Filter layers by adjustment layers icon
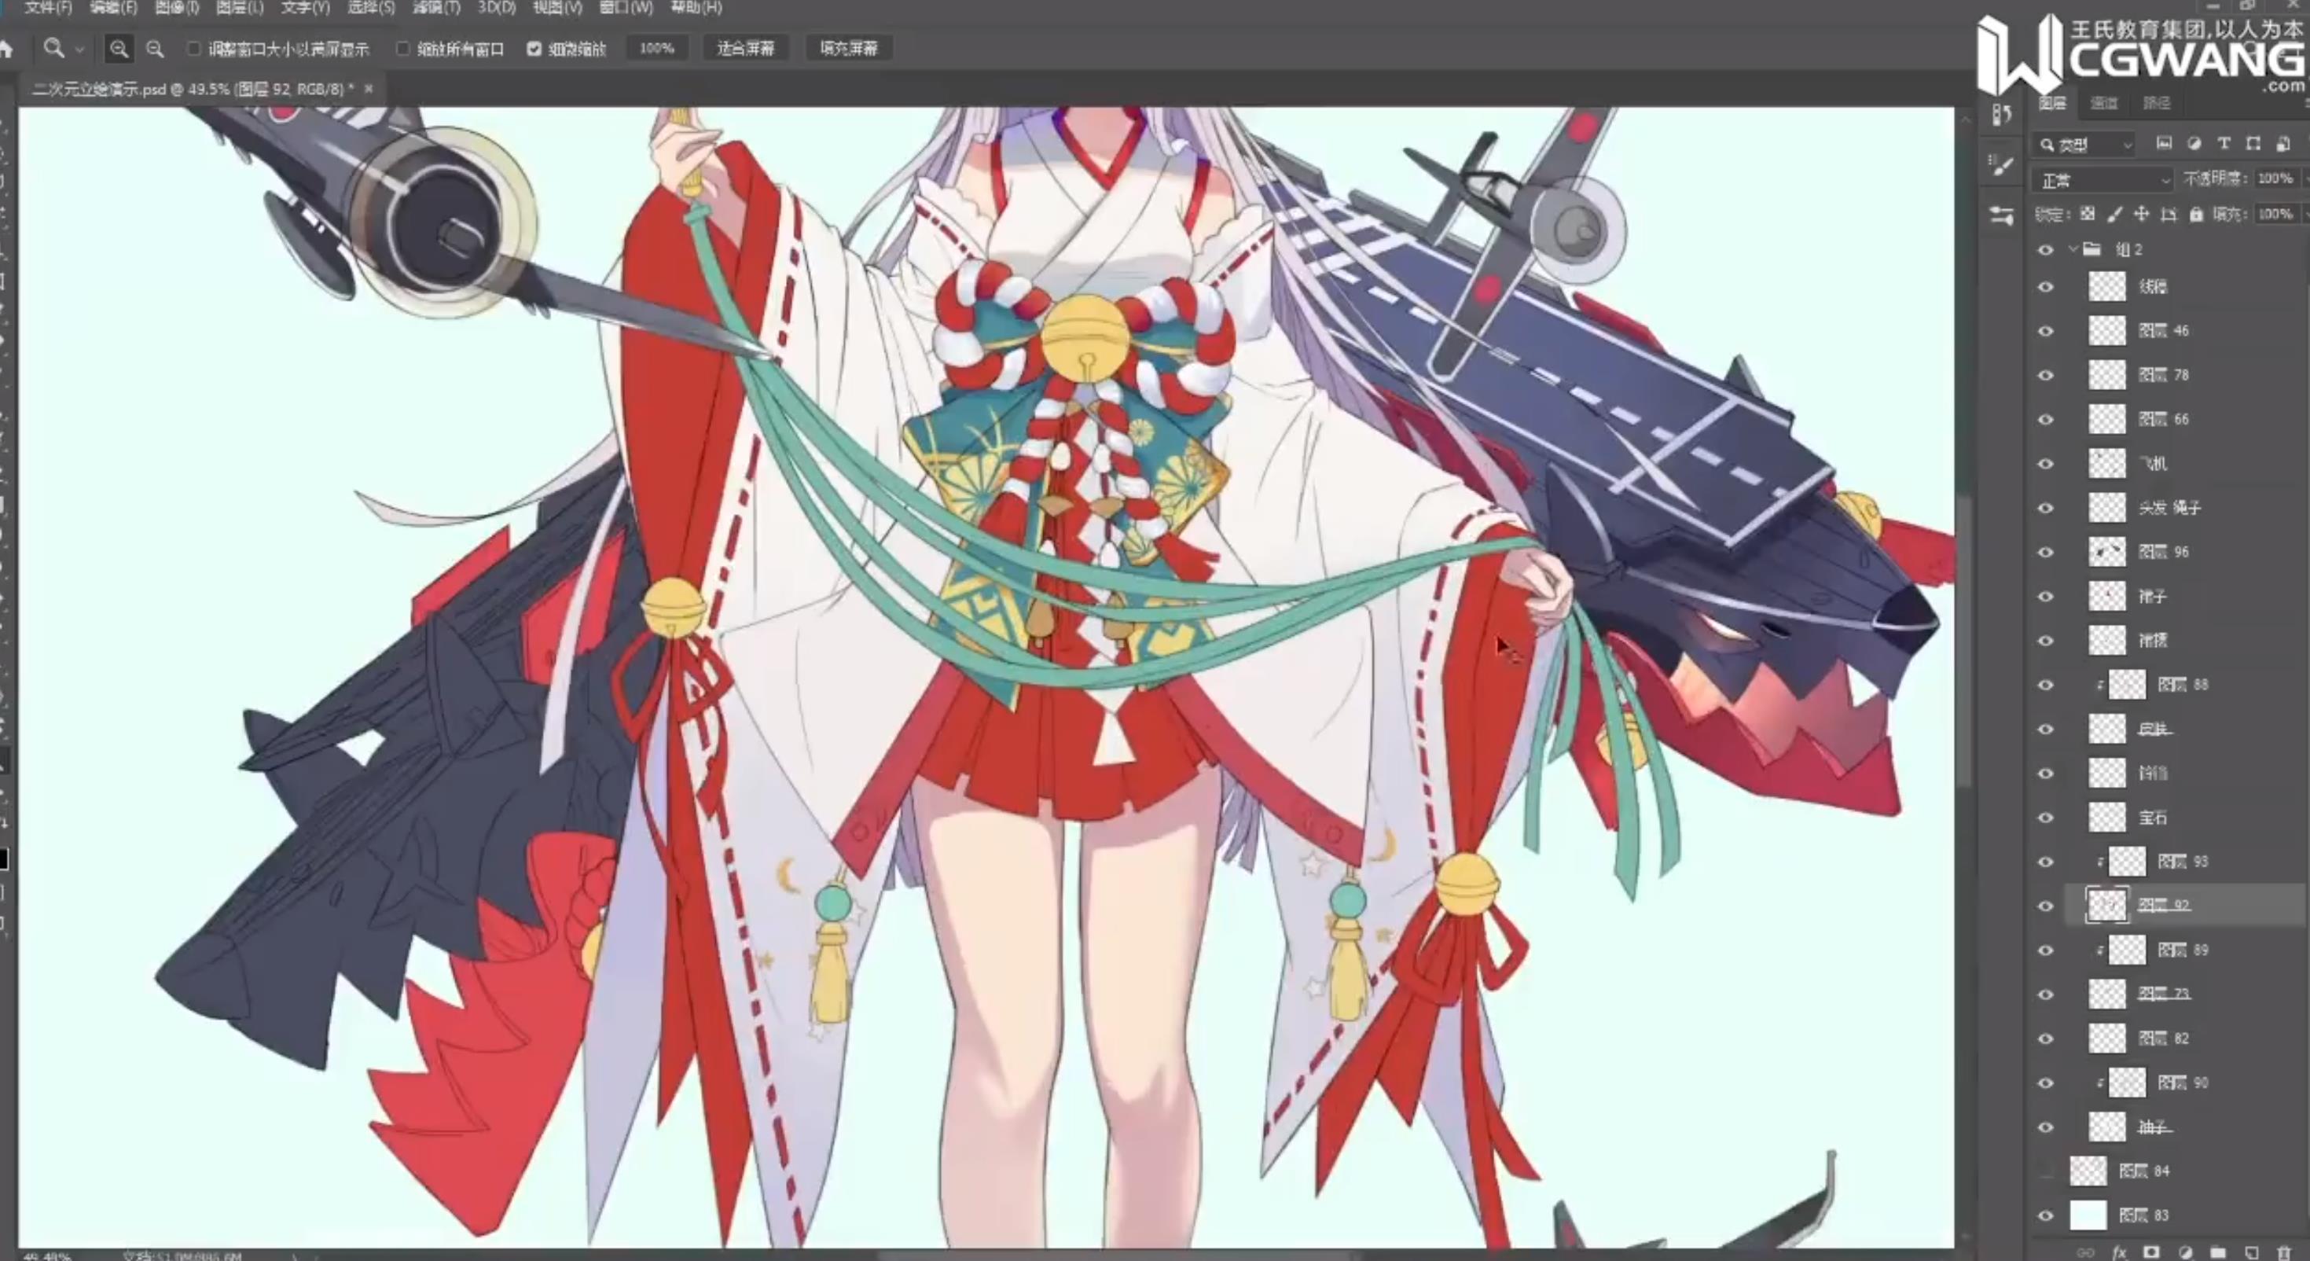The width and height of the screenshot is (2310, 1261). pyautogui.click(x=2194, y=144)
